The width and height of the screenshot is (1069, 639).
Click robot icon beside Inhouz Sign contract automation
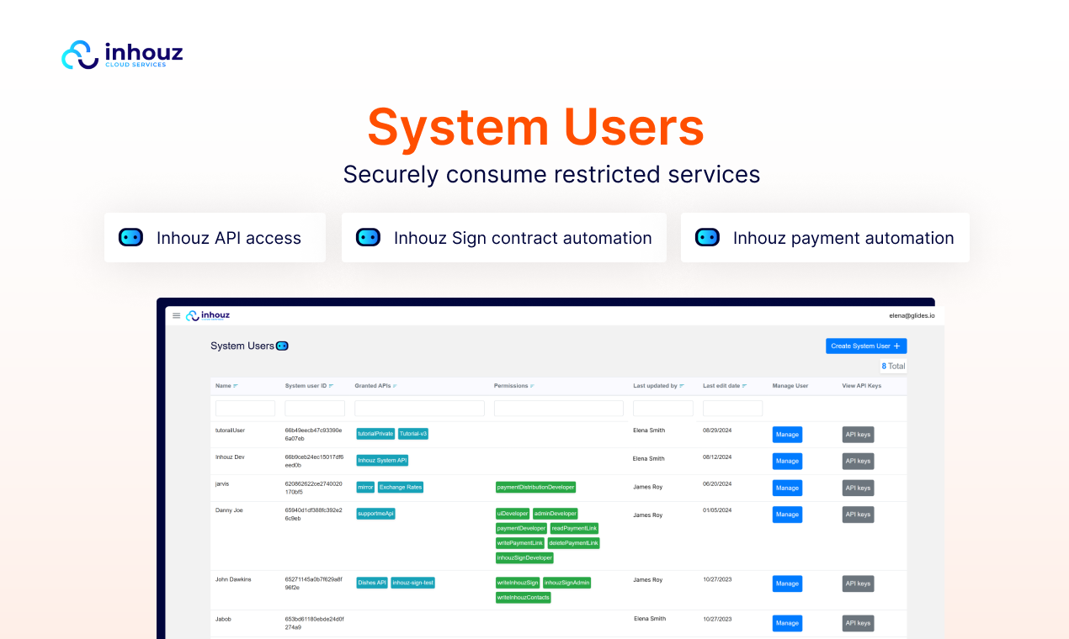tap(368, 237)
